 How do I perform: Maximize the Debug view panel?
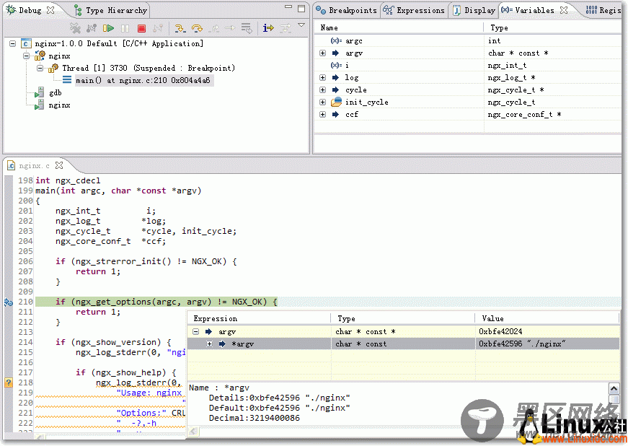tap(301, 9)
